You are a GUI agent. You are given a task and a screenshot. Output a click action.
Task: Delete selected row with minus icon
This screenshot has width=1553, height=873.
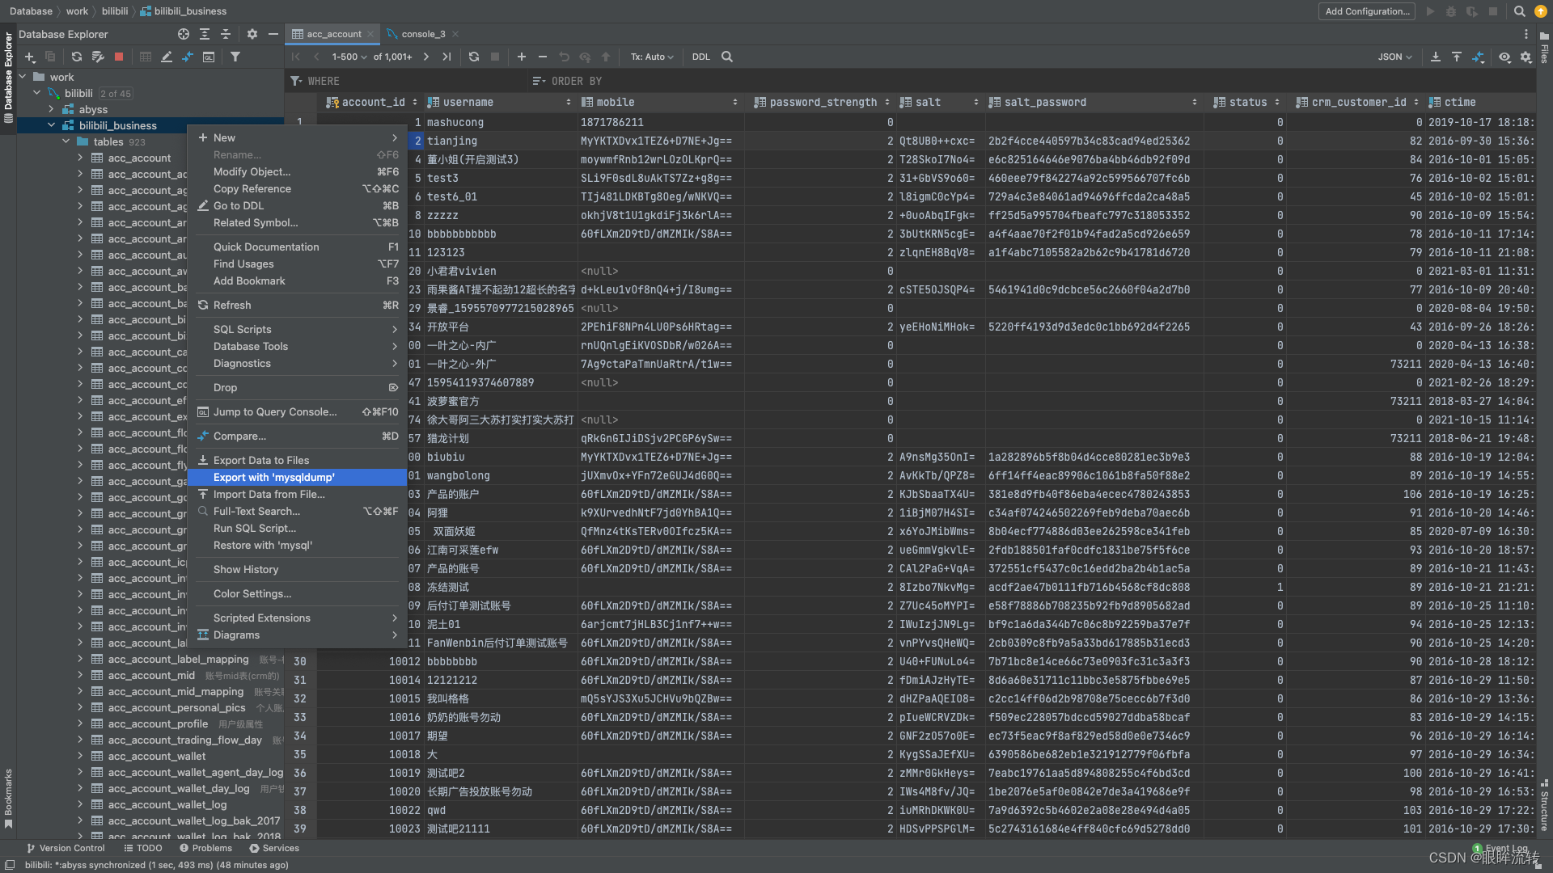[543, 57]
